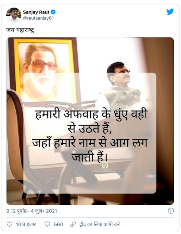
Task: Click the seated man in the photo
Action: point(122,86)
